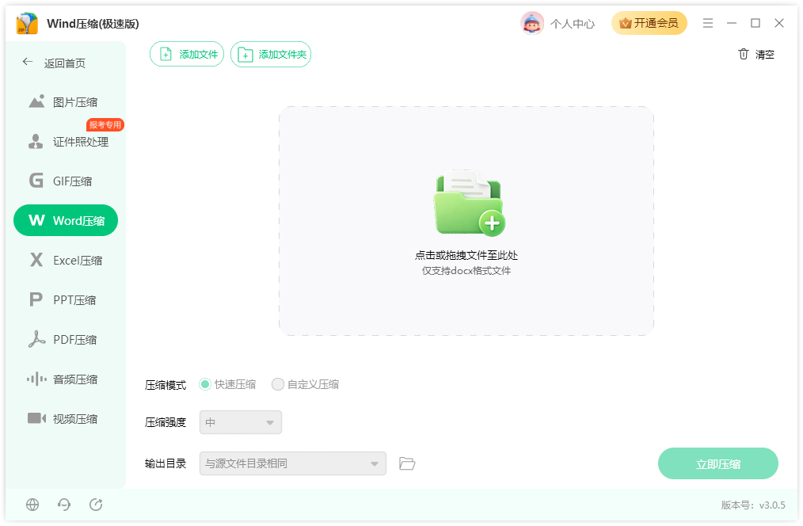The width and height of the screenshot is (803, 526).
Task: Select the 自定义压缩 radio button
Action: [x=278, y=384]
